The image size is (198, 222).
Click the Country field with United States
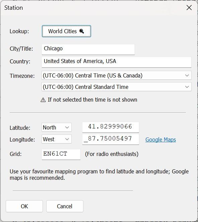(117, 62)
